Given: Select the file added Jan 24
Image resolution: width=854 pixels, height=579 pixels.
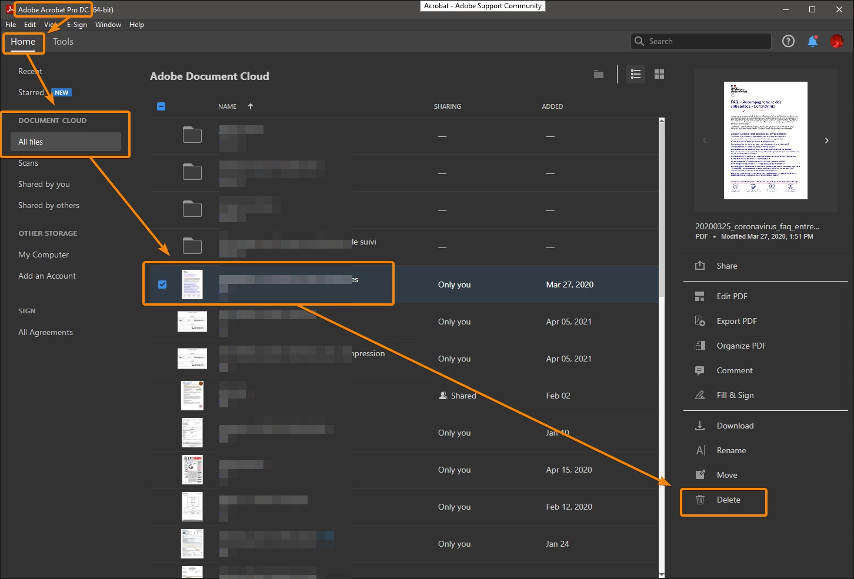Looking at the screenshot, I should coord(405,544).
